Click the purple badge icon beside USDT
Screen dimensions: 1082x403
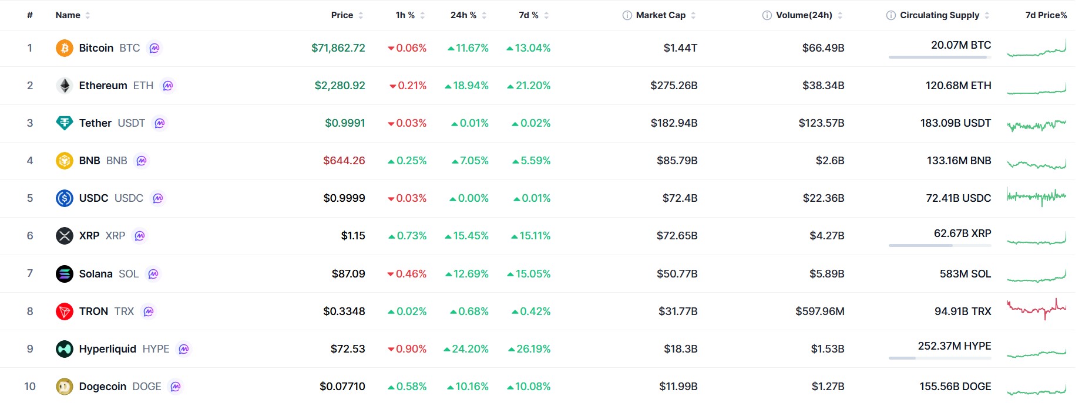coord(160,123)
